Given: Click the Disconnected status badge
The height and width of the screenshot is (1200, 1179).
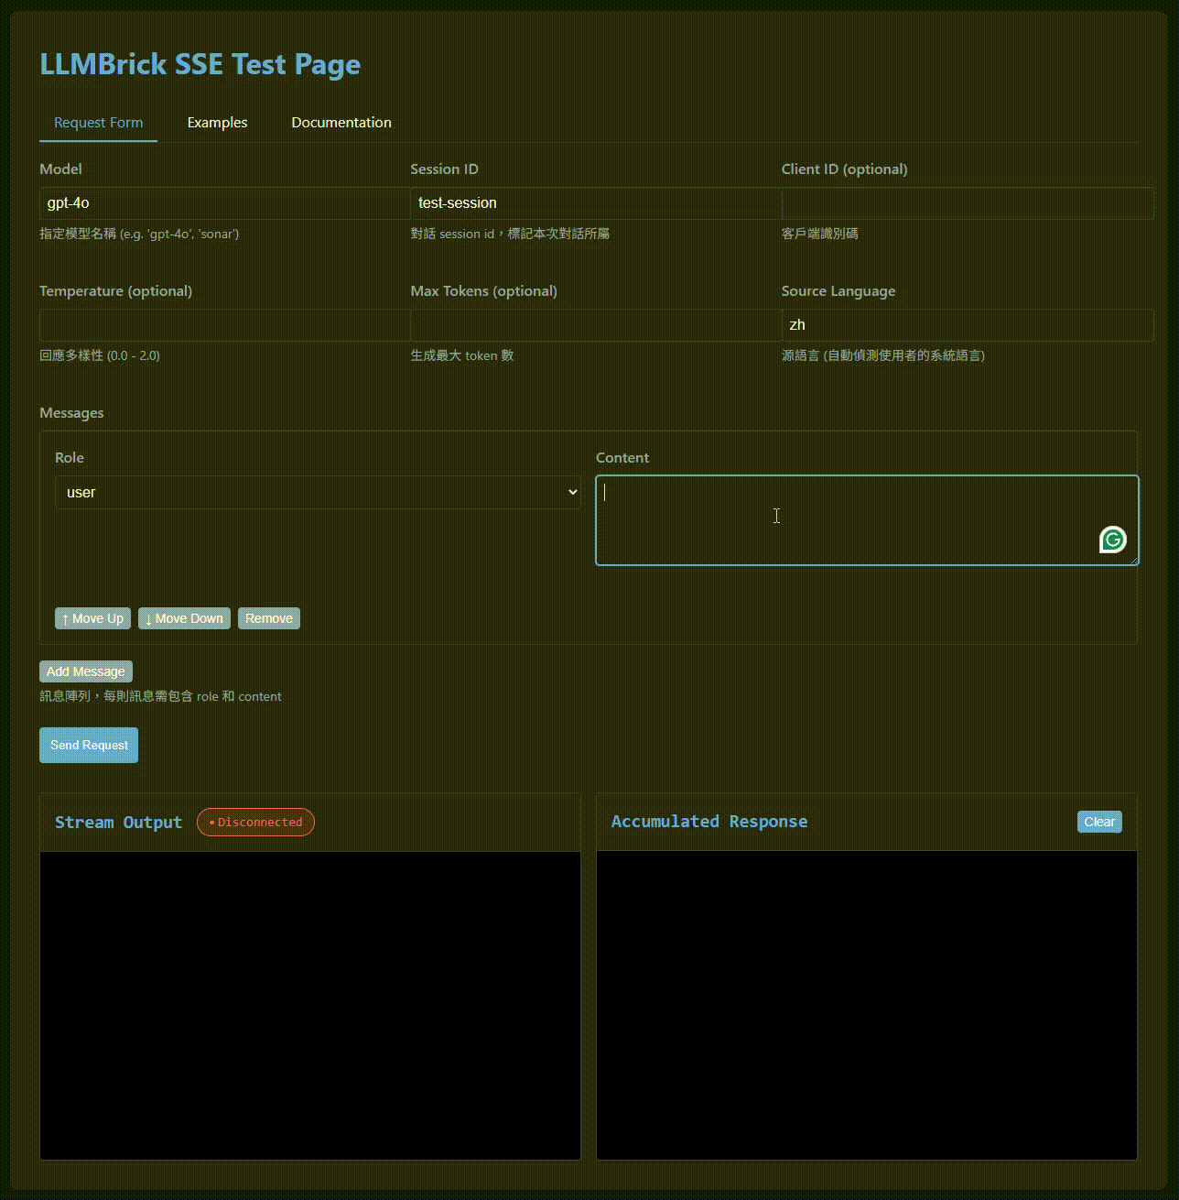Looking at the screenshot, I should (x=255, y=822).
